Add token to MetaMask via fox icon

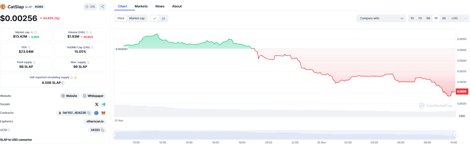tap(103, 113)
